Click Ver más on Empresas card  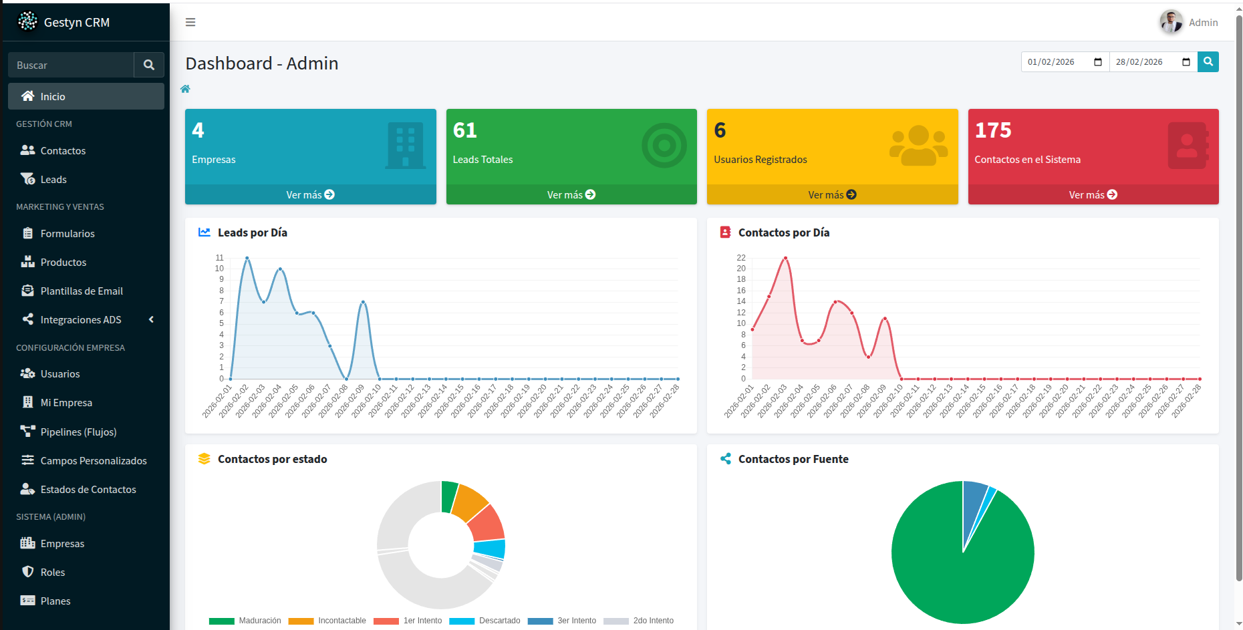(x=310, y=194)
